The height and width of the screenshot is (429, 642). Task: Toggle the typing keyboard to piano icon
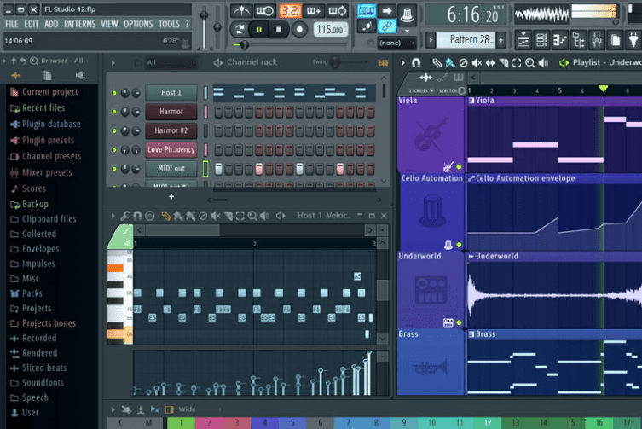tap(366, 11)
